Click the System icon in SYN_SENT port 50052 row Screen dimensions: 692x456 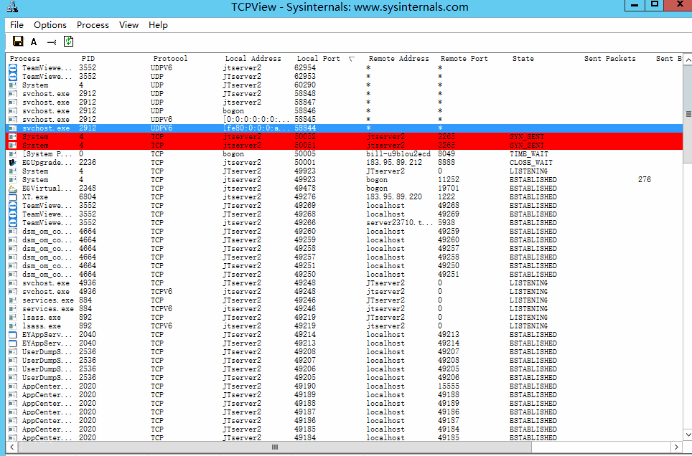click(x=13, y=137)
